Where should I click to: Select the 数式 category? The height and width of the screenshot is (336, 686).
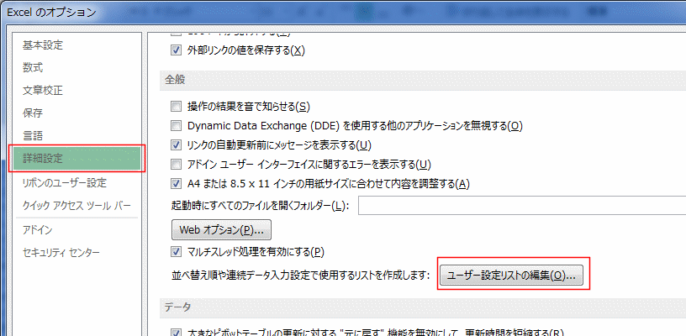click(33, 68)
